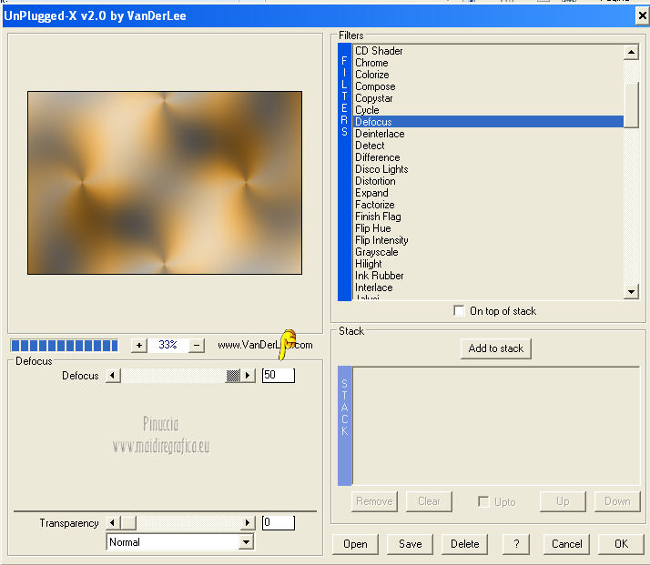Screen dimensions: 650x565
Task: Click the Defocus value field showing 50
Action: (279, 375)
